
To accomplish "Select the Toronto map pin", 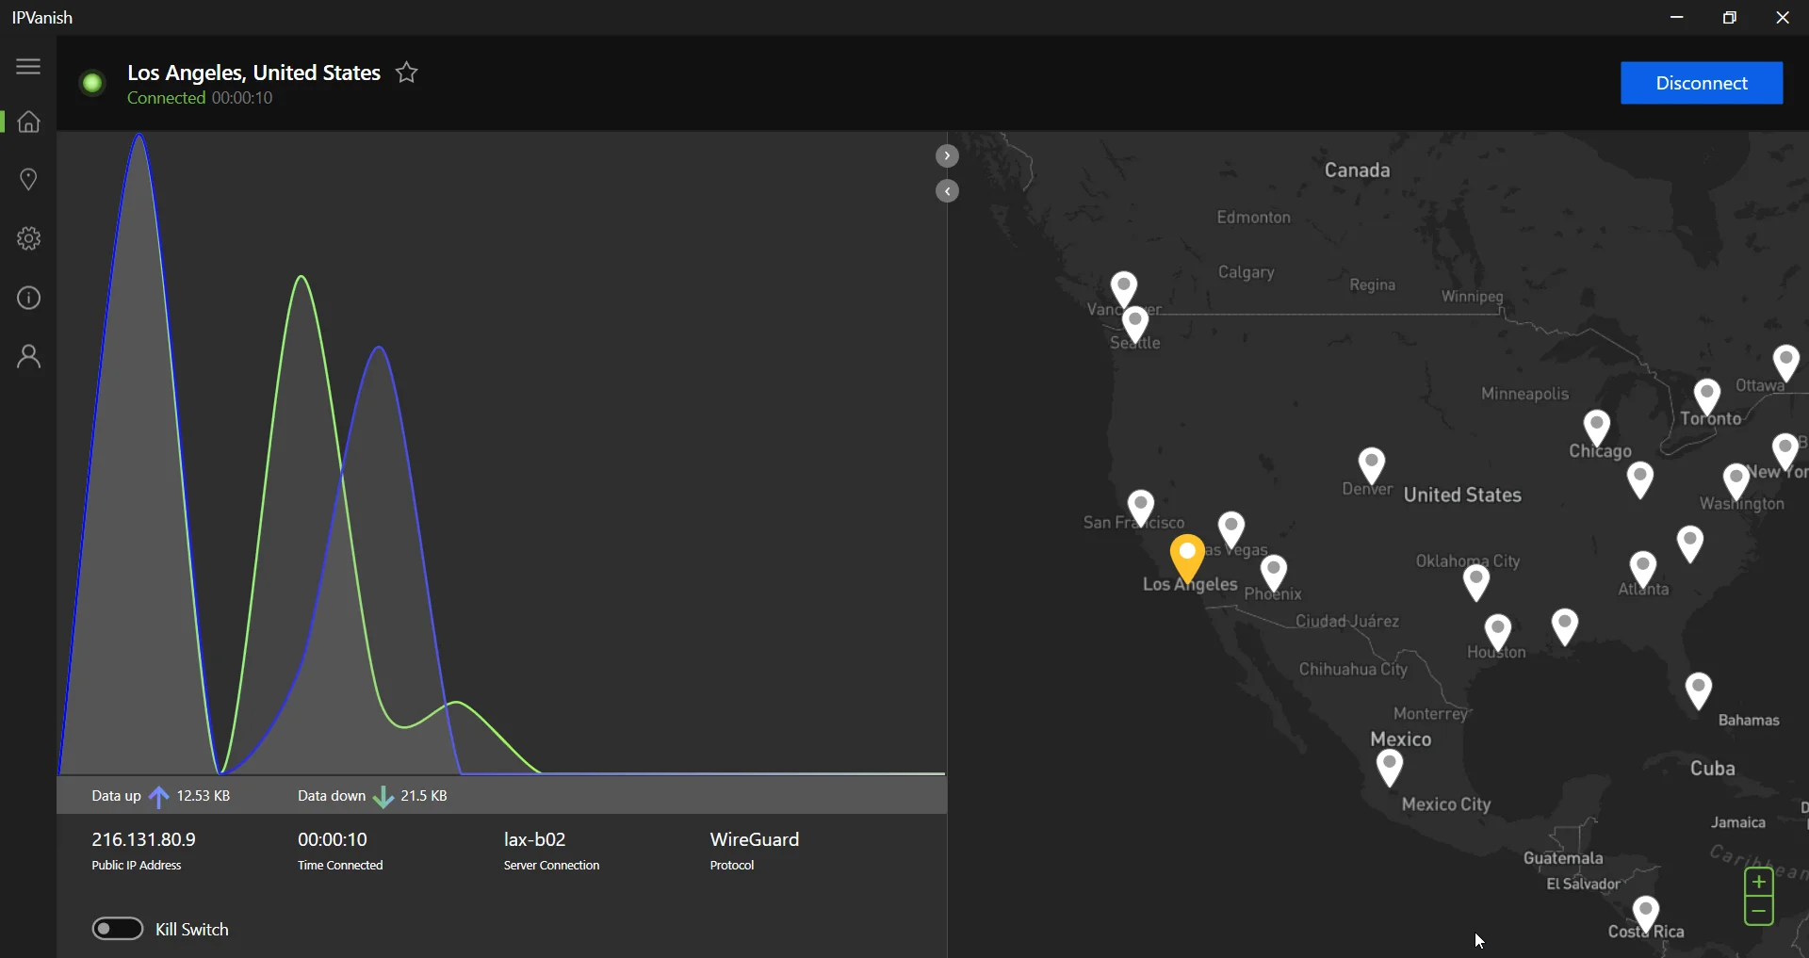I will [x=1707, y=398].
